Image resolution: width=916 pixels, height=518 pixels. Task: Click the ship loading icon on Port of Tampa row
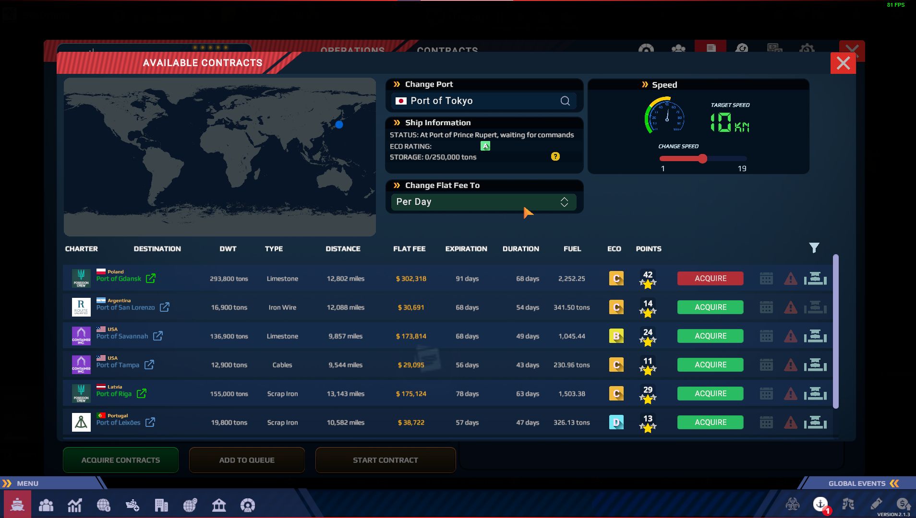(x=815, y=365)
